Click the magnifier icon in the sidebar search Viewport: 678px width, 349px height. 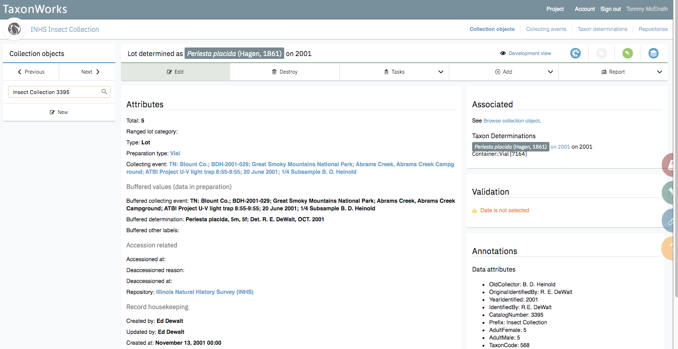tap(104, 91)
